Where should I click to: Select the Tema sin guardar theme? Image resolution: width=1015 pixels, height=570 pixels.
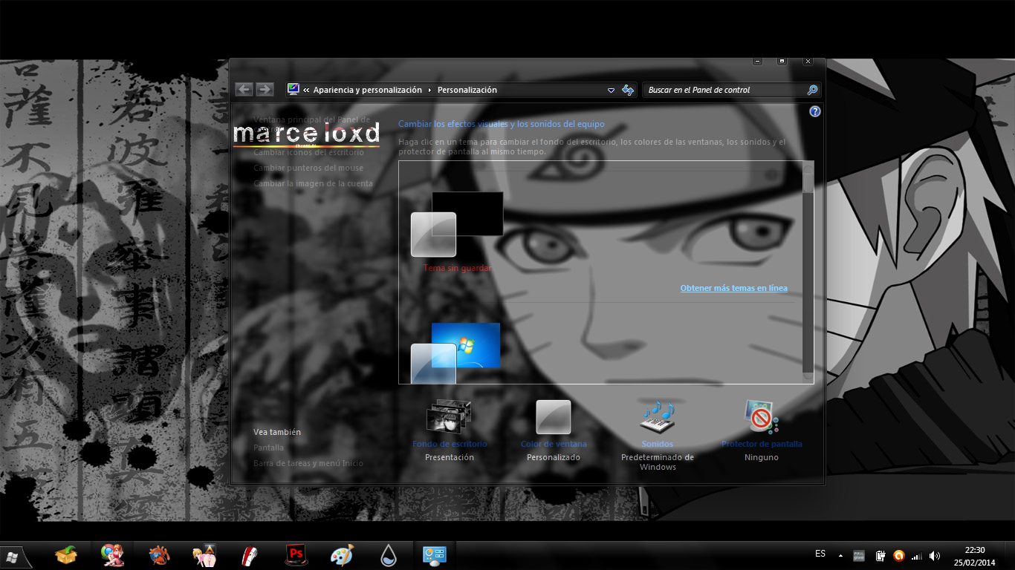pyautogui.click(x=457, y=232)
